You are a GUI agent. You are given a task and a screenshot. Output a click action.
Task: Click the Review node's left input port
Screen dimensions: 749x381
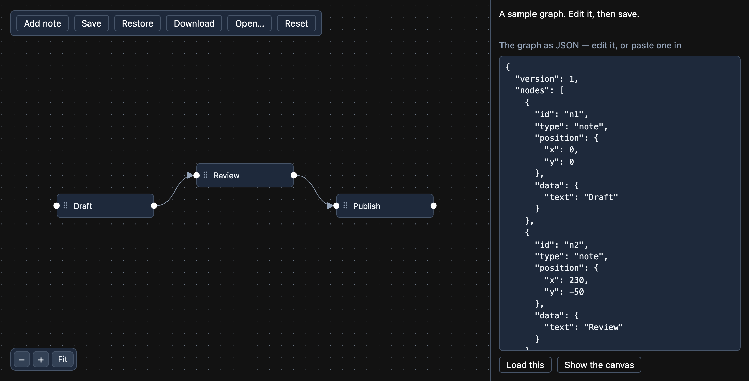pyautogui.click(x=196, y=175)
